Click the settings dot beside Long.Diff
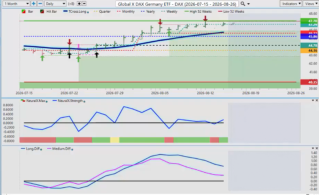Viewport: 319px width, 195px height. click(41, 149)
